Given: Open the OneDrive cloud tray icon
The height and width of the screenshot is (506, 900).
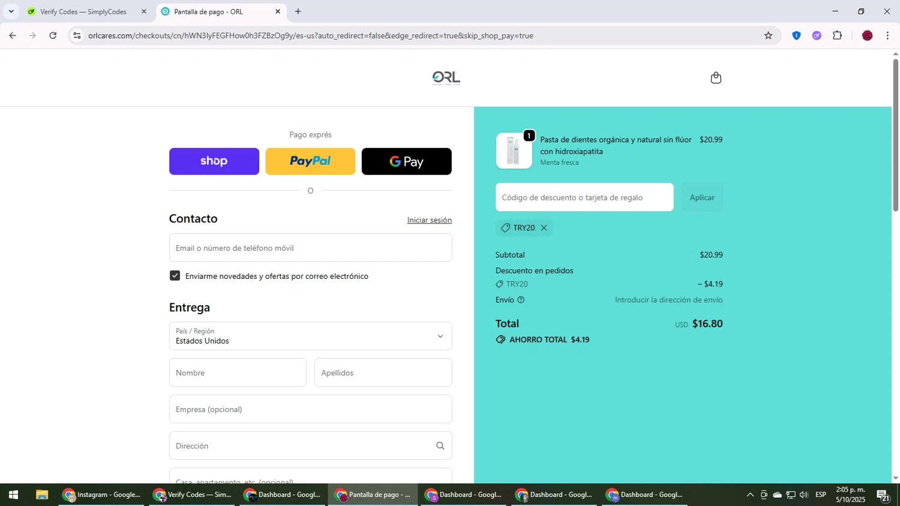Looking at the screenshot, I should [777, 495].
